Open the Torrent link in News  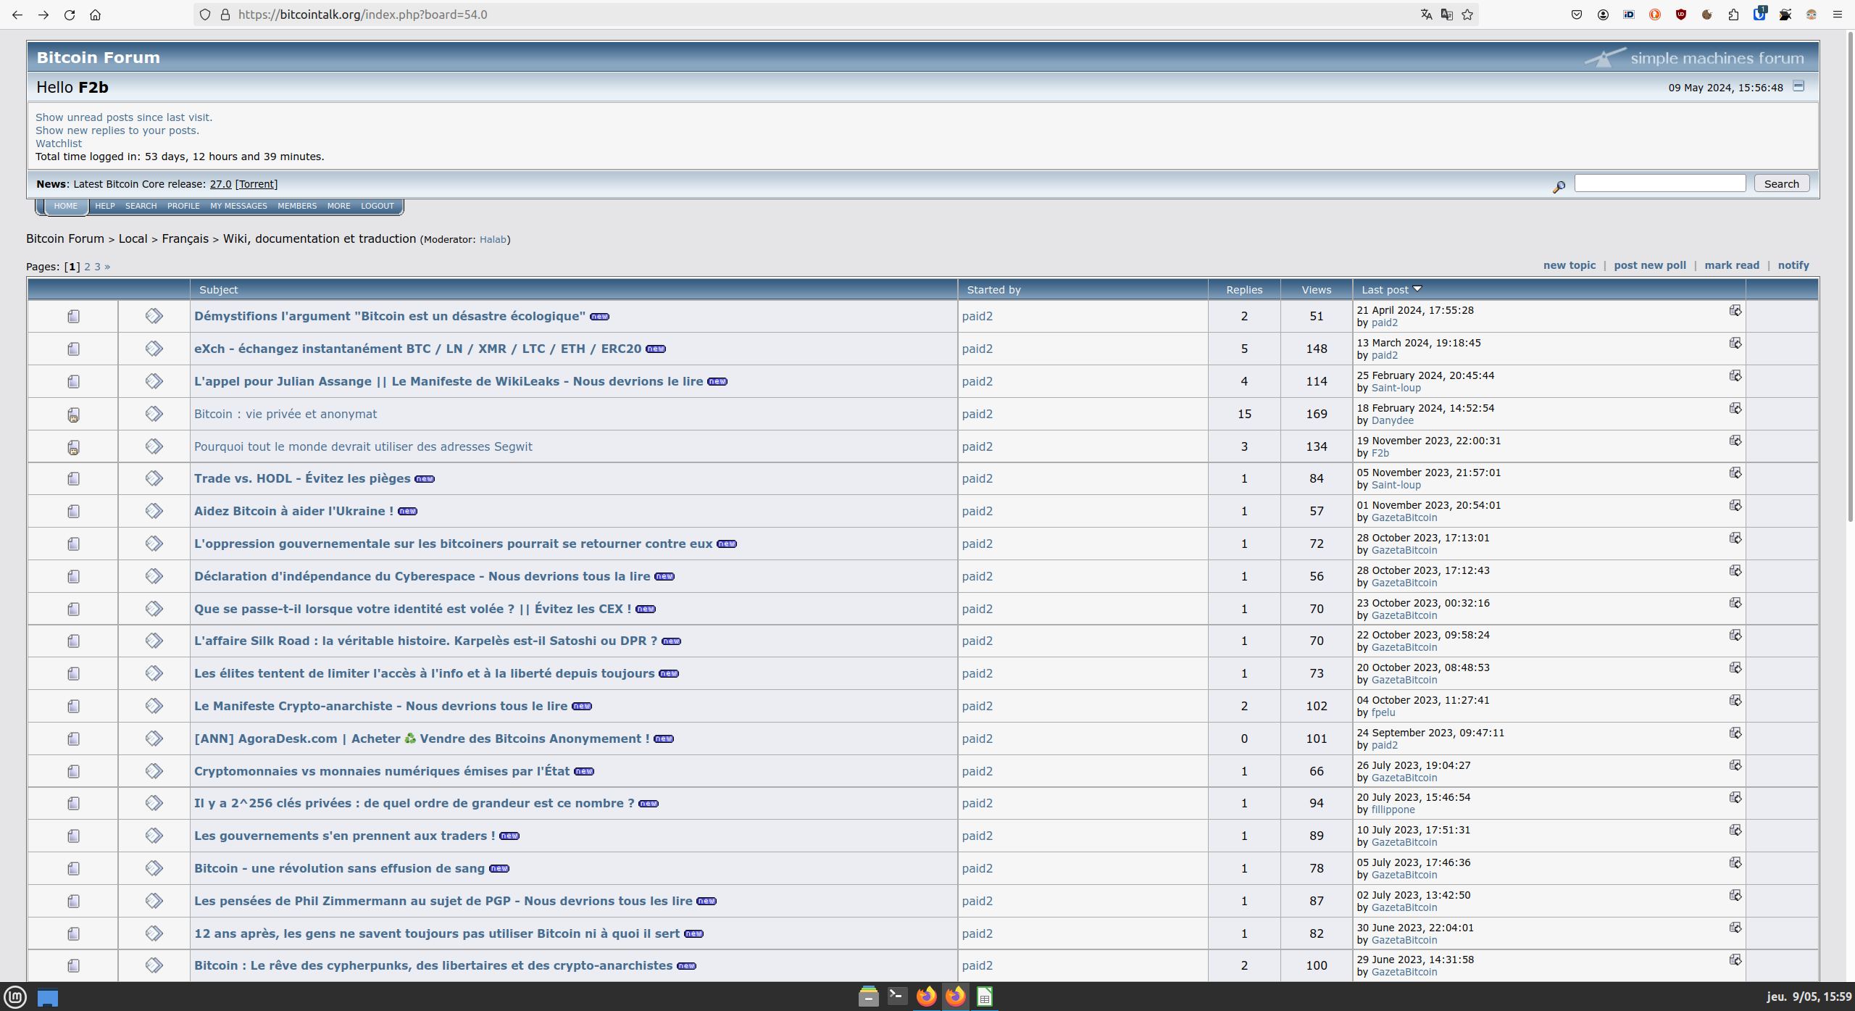click(257, 184)
